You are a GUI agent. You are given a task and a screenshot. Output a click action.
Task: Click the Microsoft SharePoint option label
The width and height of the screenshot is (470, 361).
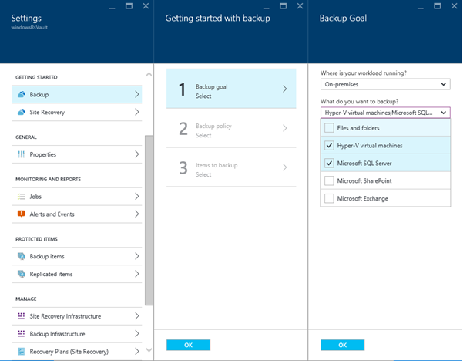(x=364, y=181)
